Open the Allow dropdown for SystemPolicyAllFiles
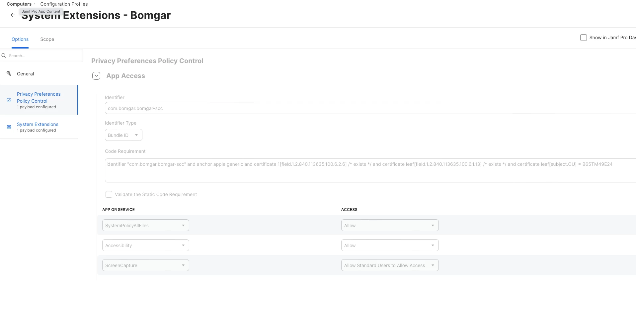 (x=390, y=225)
